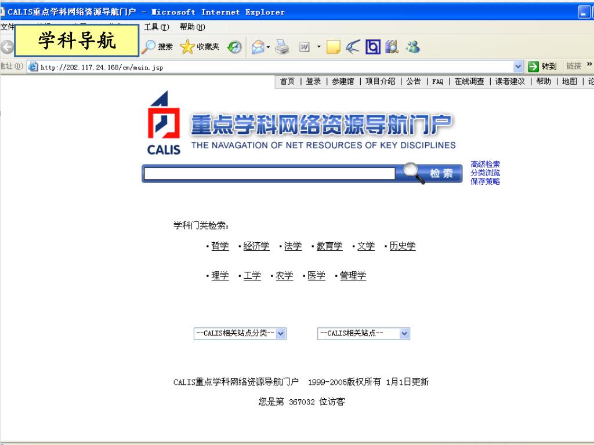594x445 pixels.
Task: Open 读者建议 in top navigation
Action: click(510, 81)
